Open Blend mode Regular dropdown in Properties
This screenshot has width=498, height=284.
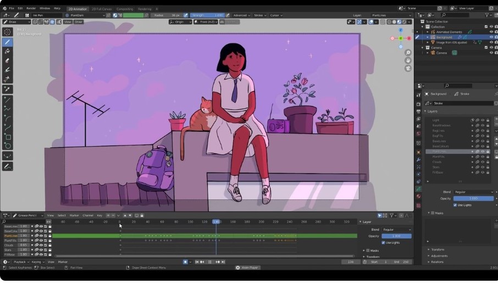[x=473, y=192]
